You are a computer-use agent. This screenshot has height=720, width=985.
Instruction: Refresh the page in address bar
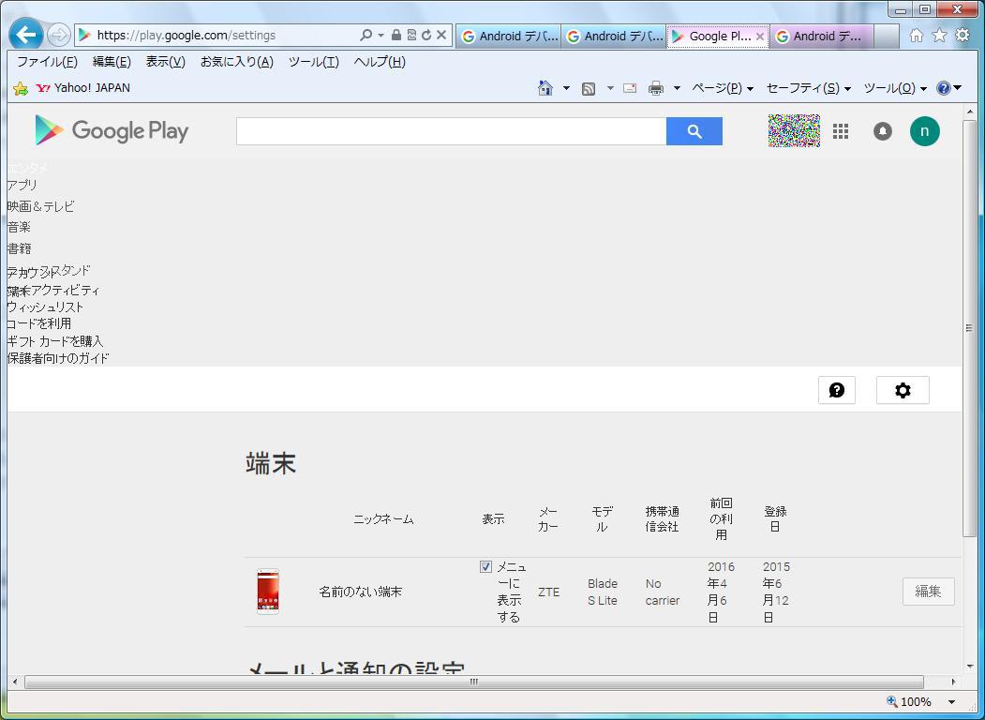pos(426,36)
